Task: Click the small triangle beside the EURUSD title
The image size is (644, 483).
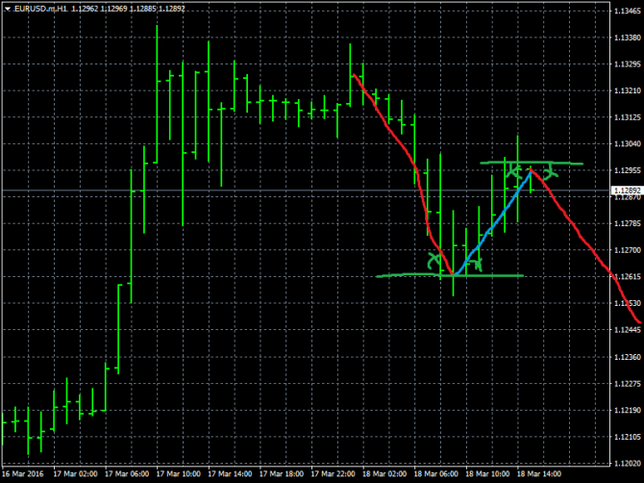Action: pos(7,9)
